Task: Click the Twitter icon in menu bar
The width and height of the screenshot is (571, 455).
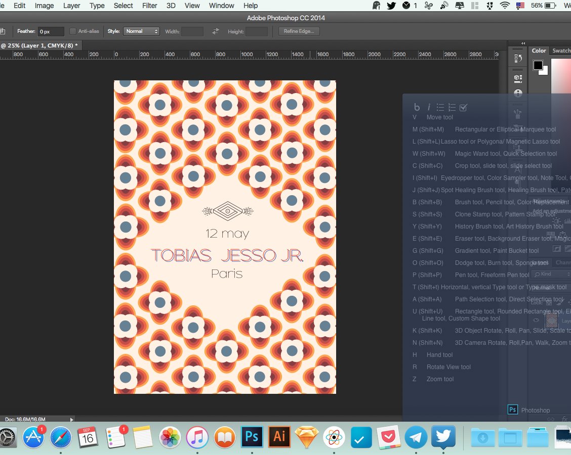Action: (391, 6)
